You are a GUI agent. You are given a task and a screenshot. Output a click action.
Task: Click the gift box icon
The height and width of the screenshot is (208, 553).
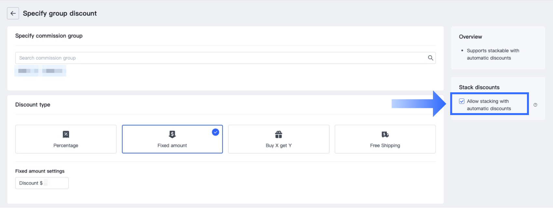(278, 134)
